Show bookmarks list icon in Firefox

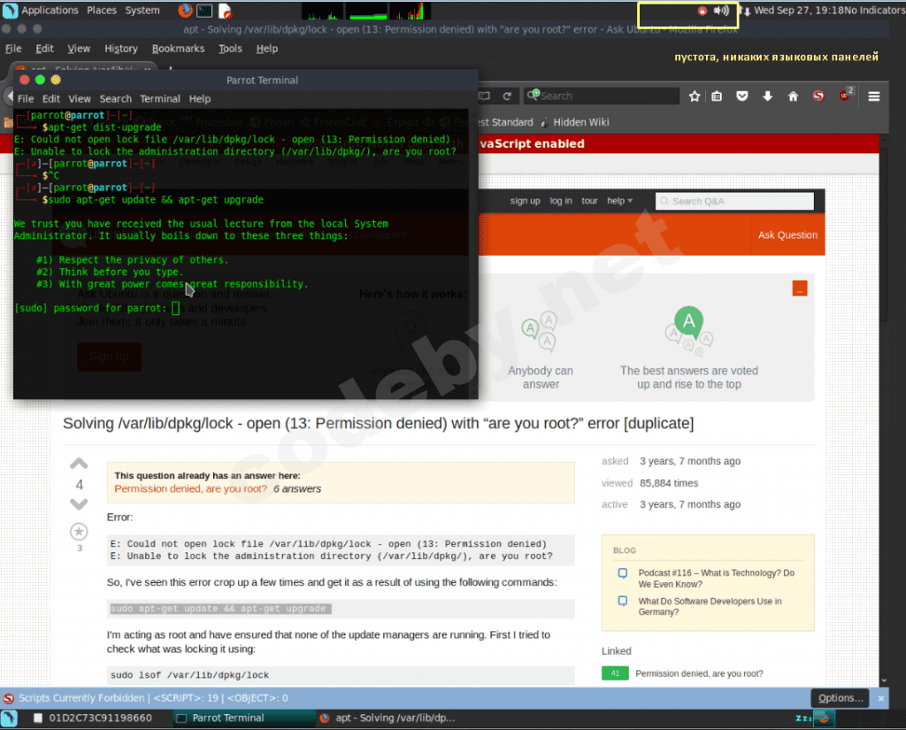(x=717, y=96)
